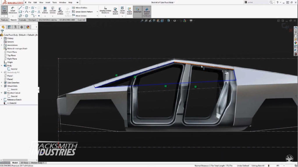Image resolution: width=298 pixels, height=167 pixels.
Task: Click the feature tree filter icon
Action: [x=2, y=31]
